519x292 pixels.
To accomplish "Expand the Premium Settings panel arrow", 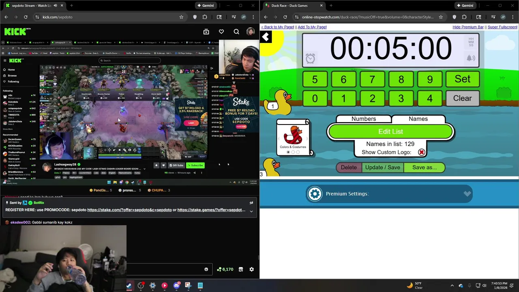I will point(467,194).
